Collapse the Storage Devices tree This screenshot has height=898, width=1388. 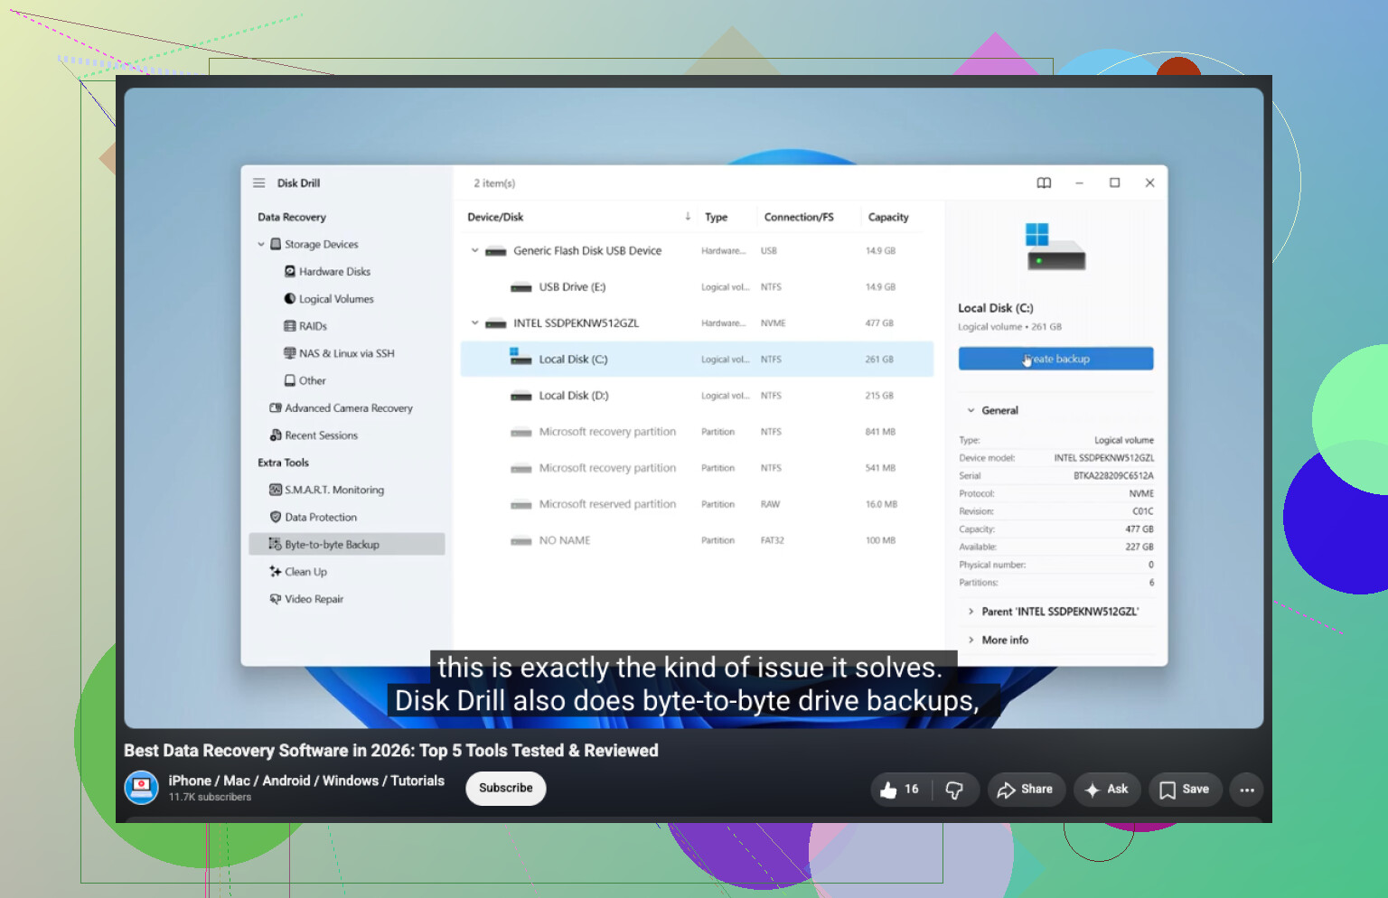click(261, 244)
